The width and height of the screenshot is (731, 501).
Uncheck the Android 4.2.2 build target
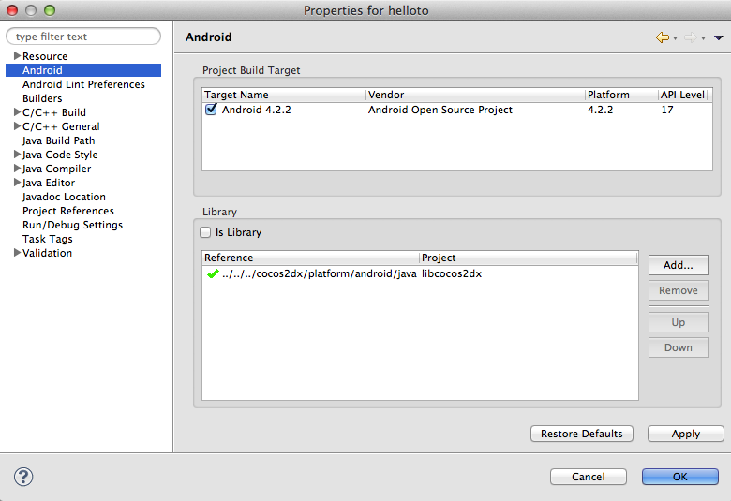pyautogui.click(x=211, y=110)
